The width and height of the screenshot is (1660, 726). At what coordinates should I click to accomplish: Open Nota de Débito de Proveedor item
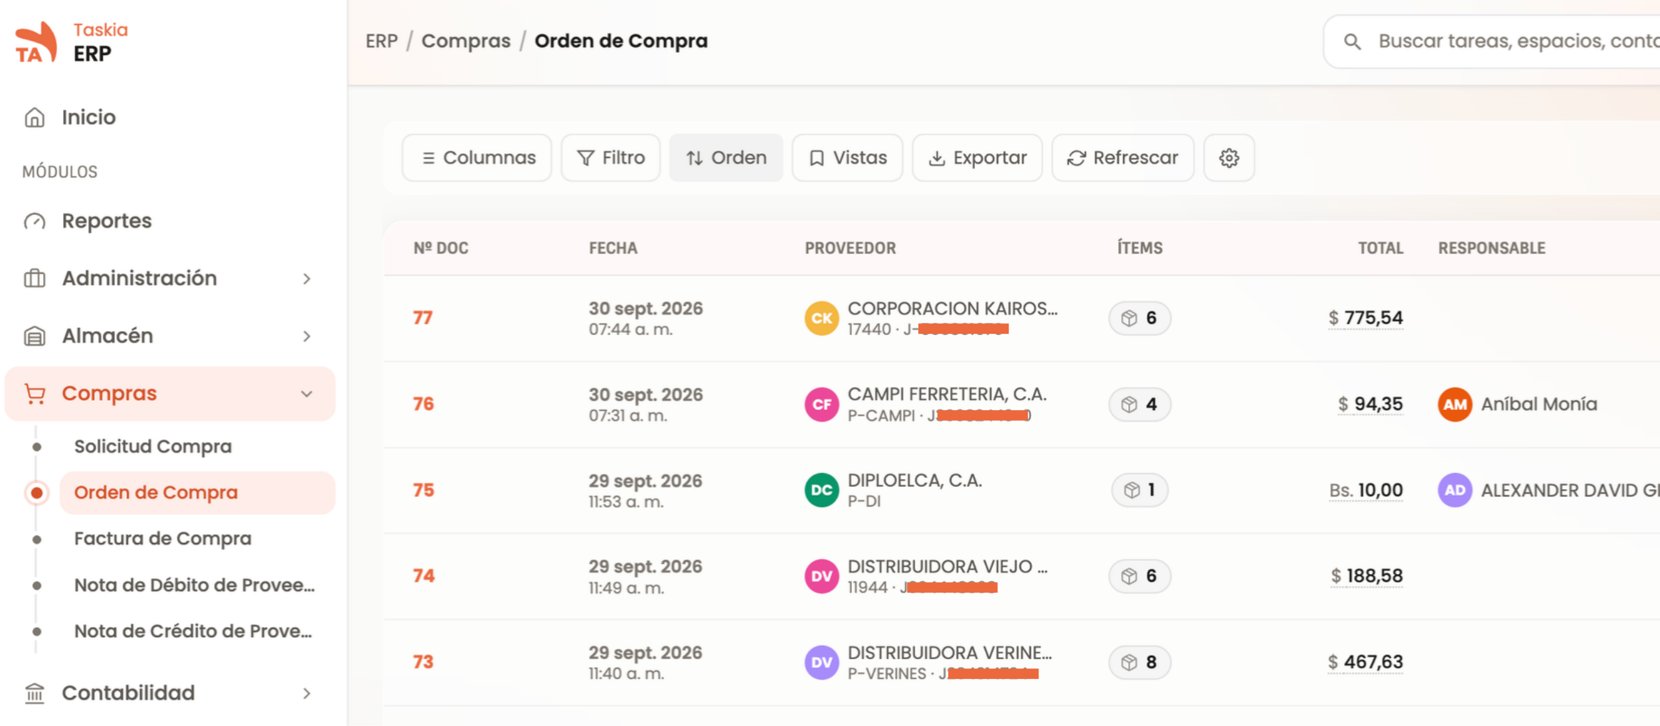click(195, 585)
